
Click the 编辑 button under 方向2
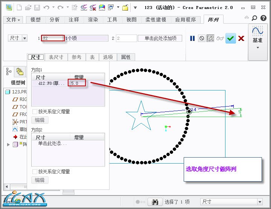click(x=40, y=180)
